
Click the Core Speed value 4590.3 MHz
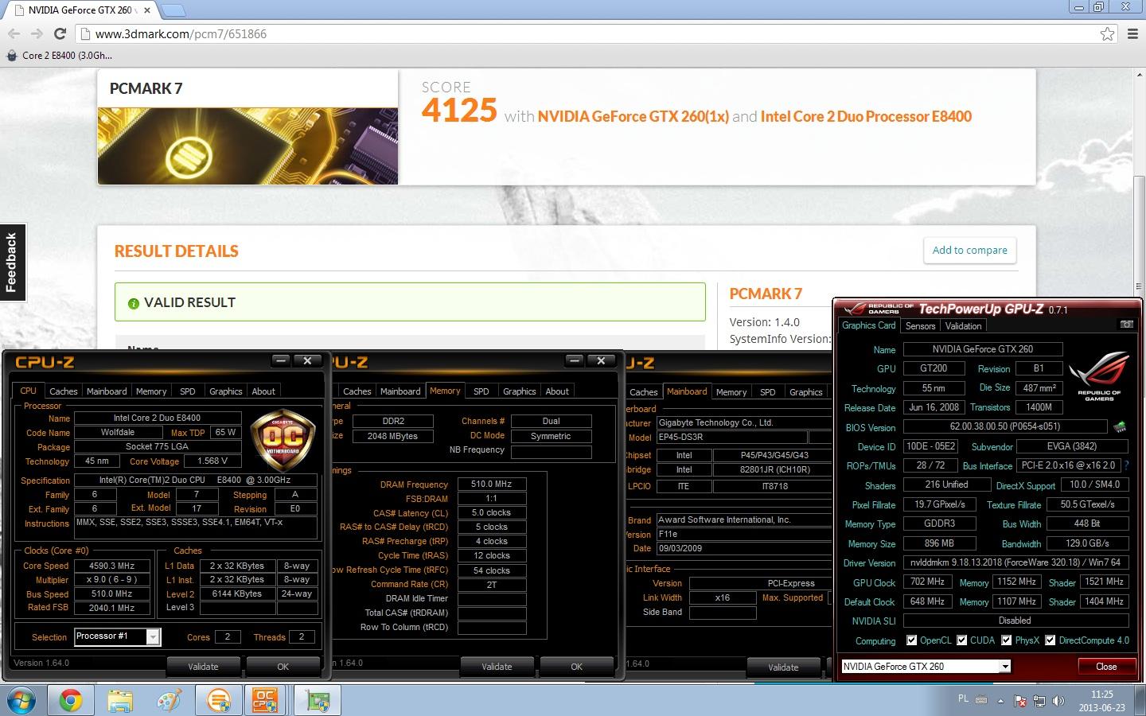112,566
